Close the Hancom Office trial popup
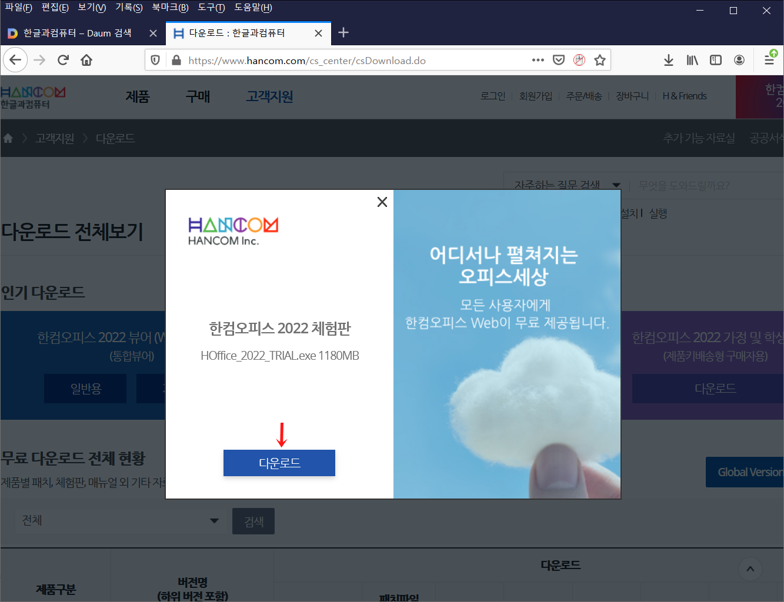This screenshot has height=602, width=784. [x=382, y=202]
